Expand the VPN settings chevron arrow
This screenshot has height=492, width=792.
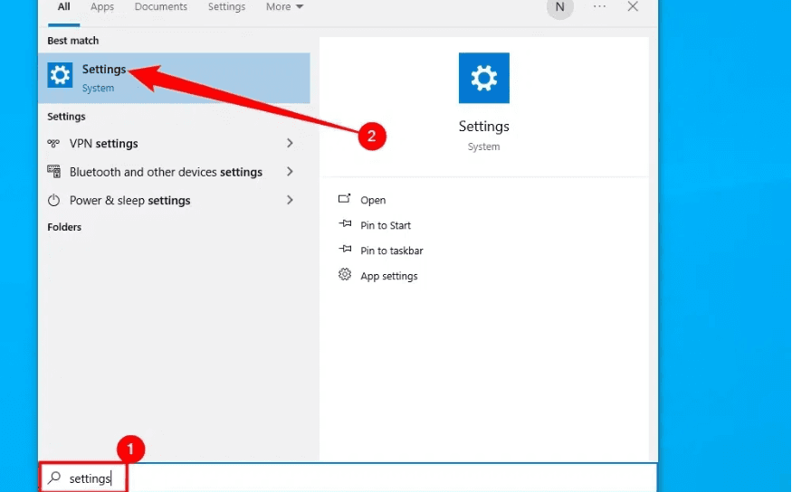tap(291, 144)
